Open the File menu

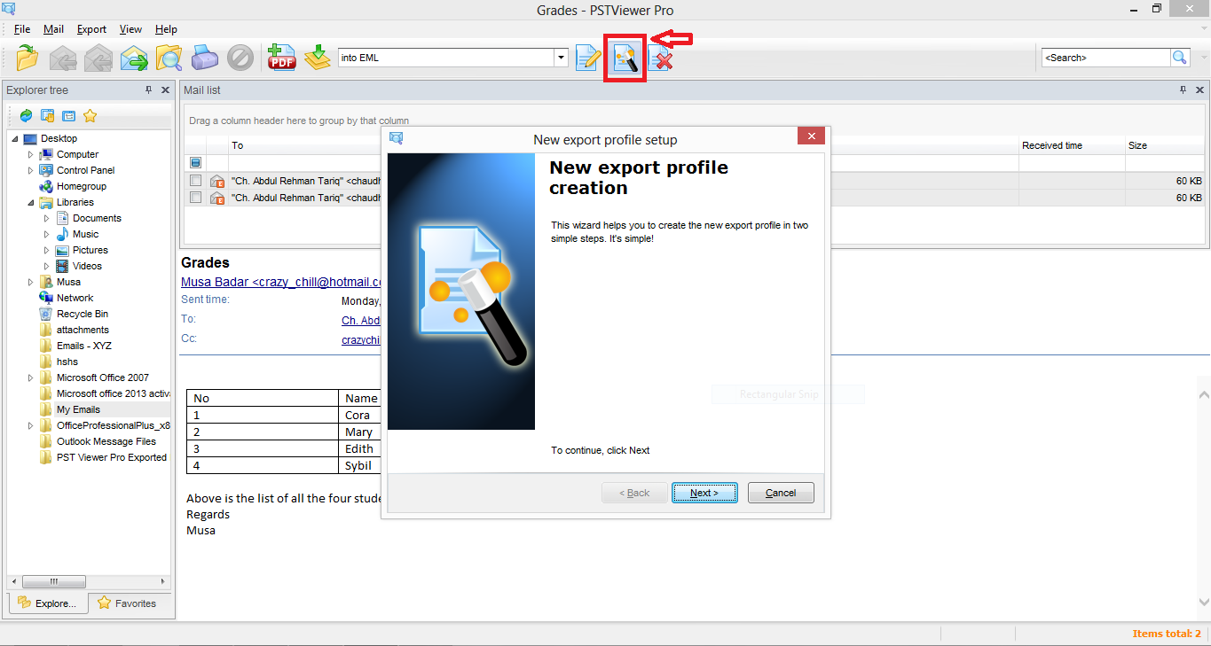tap(22, 29)
